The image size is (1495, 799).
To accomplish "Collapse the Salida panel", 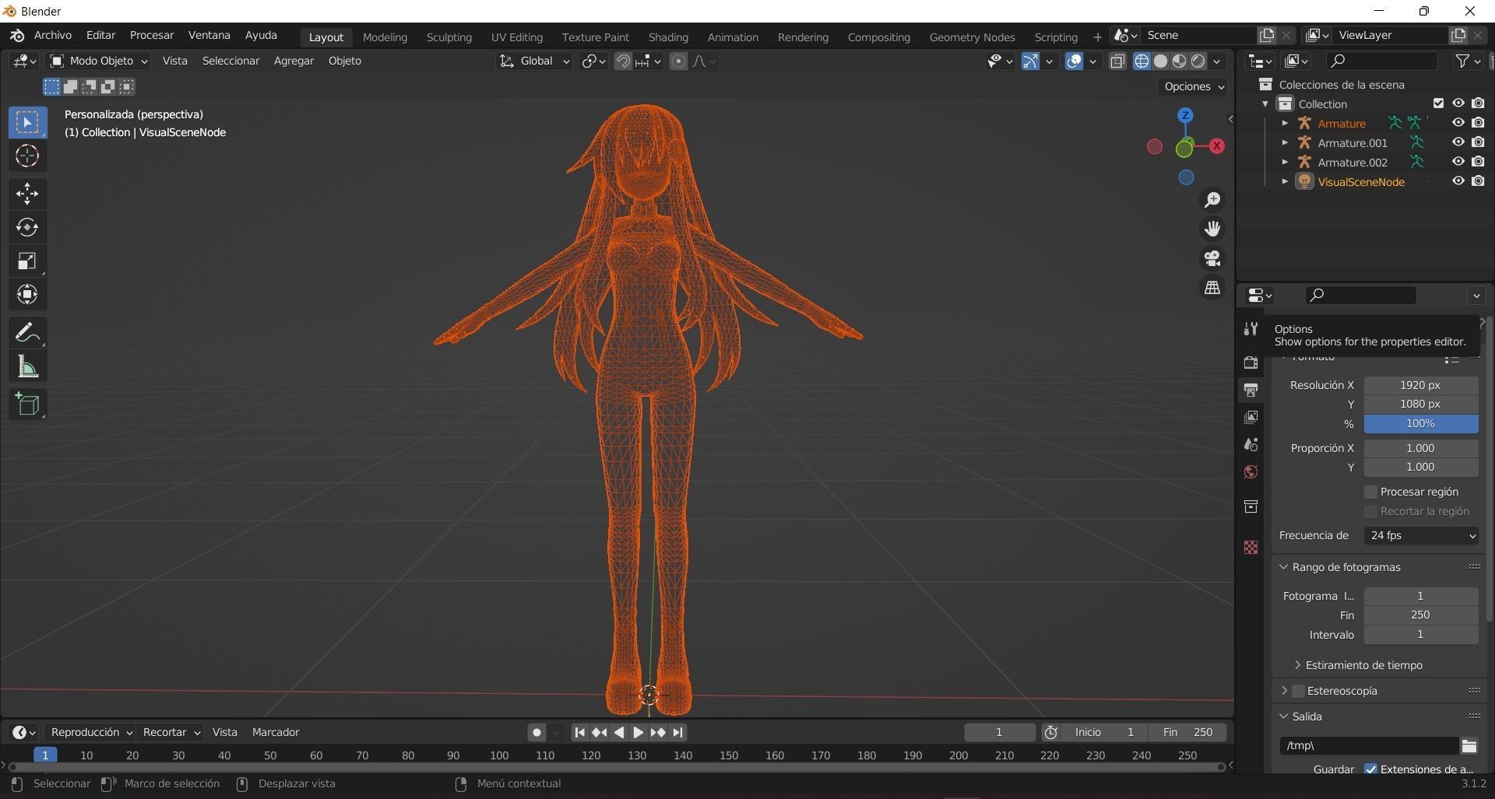I will coord(1283,717).
